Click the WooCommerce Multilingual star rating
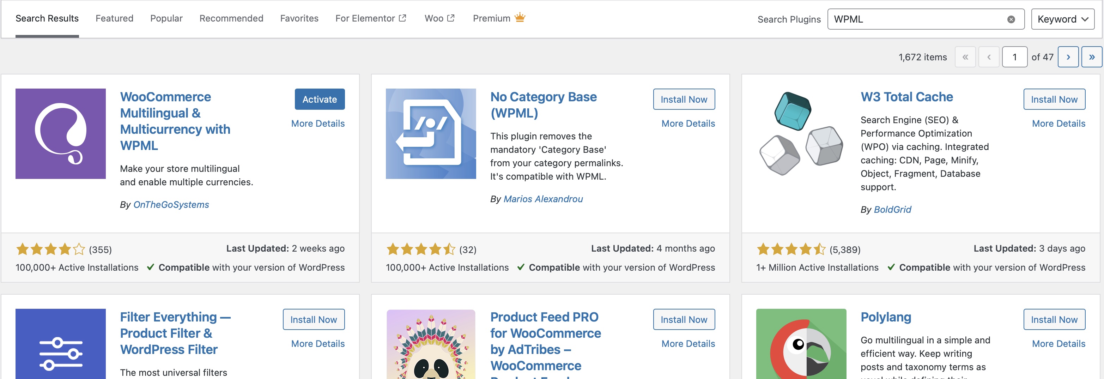This screenshot has height=379, width=1104. 50,249
